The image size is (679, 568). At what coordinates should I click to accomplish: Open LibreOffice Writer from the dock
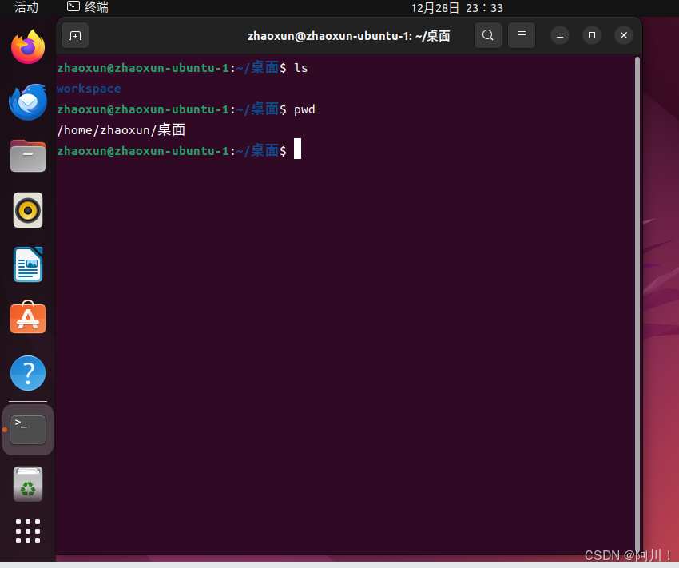[x=28, y=264]
